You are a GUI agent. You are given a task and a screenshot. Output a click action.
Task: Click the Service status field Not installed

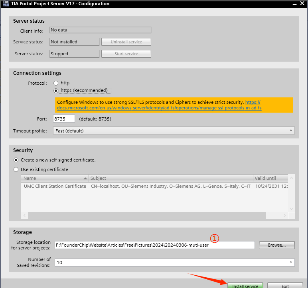(74, 42)
